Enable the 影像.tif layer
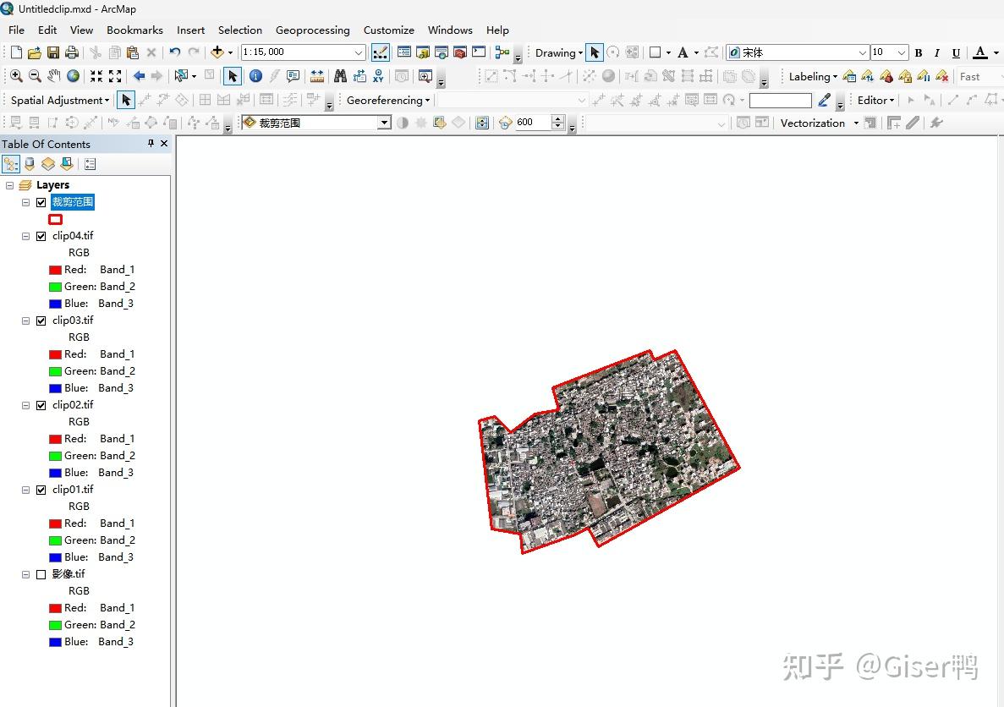The width and height of the screenshot is (1004, 707). (x=41, y=574)
